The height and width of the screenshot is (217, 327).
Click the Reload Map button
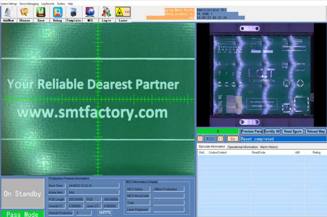pos(316,132)
